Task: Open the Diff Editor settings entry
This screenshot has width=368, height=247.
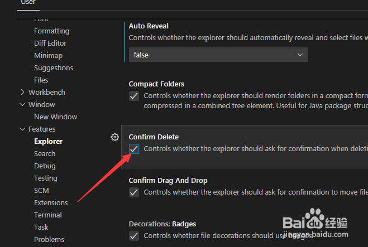Action: [x=50, y=43]
